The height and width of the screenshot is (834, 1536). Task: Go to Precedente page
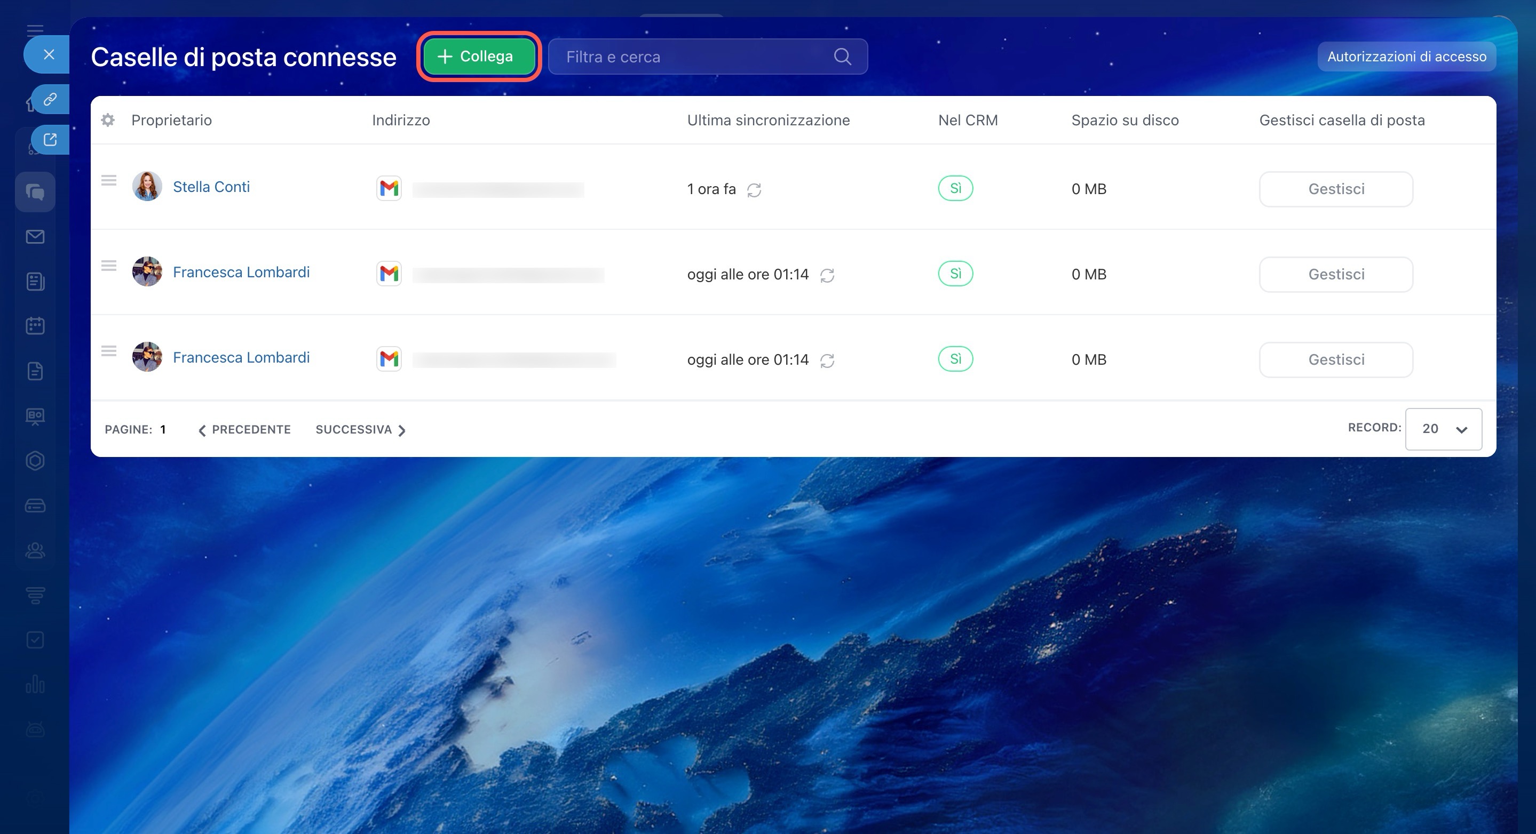(244, 429)
